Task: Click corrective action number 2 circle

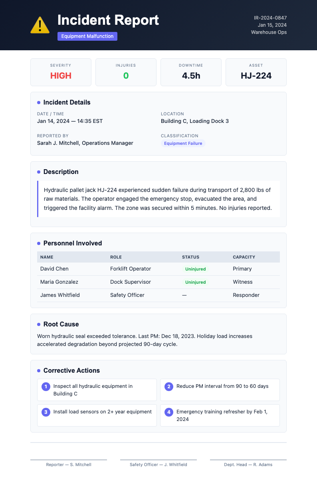Action: [169, 386]
